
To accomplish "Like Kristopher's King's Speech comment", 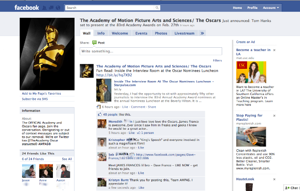I will [x=141, y=147].
